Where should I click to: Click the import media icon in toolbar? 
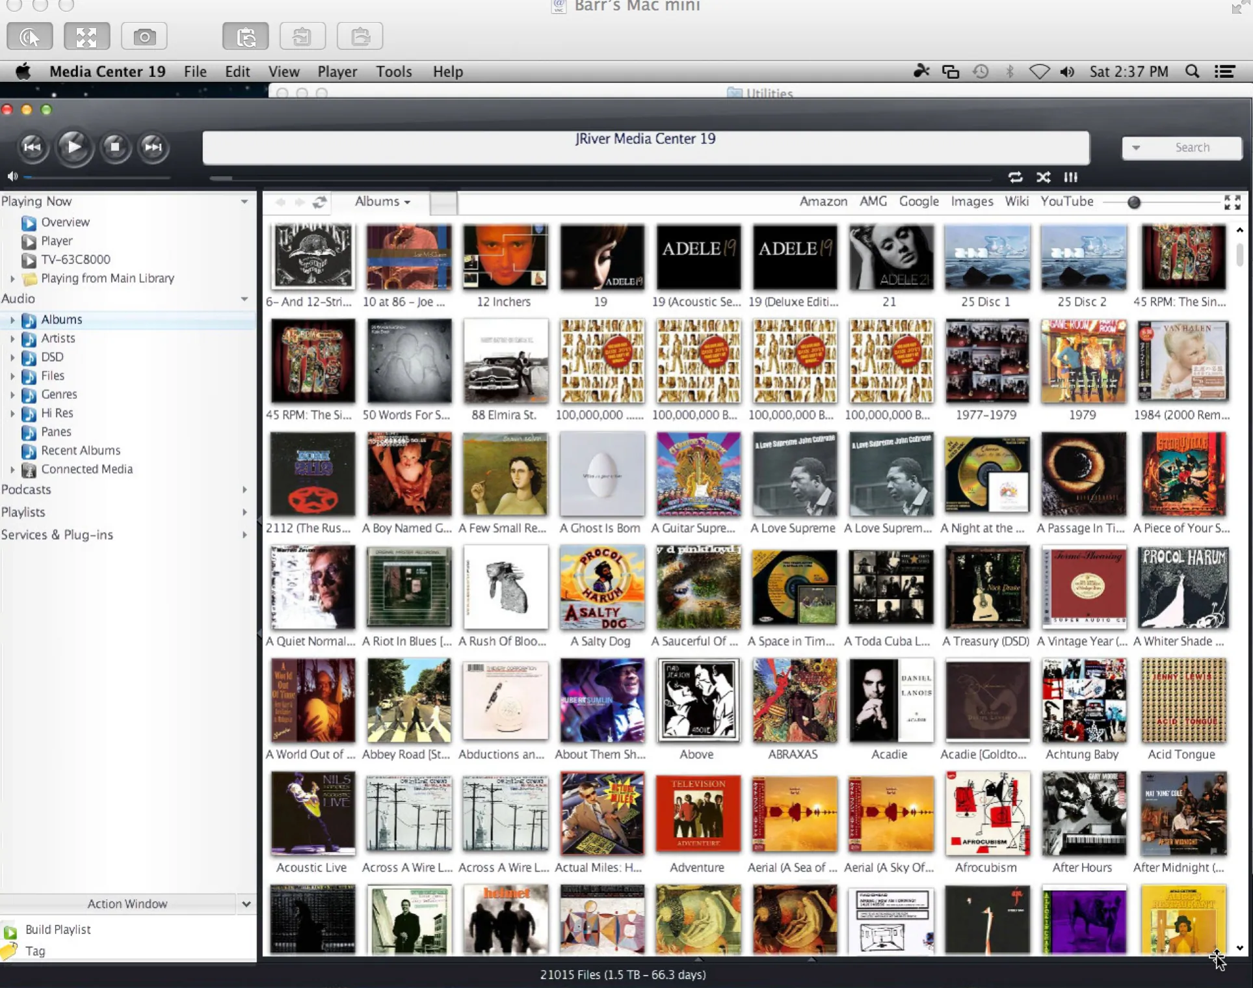coord(302,36)
